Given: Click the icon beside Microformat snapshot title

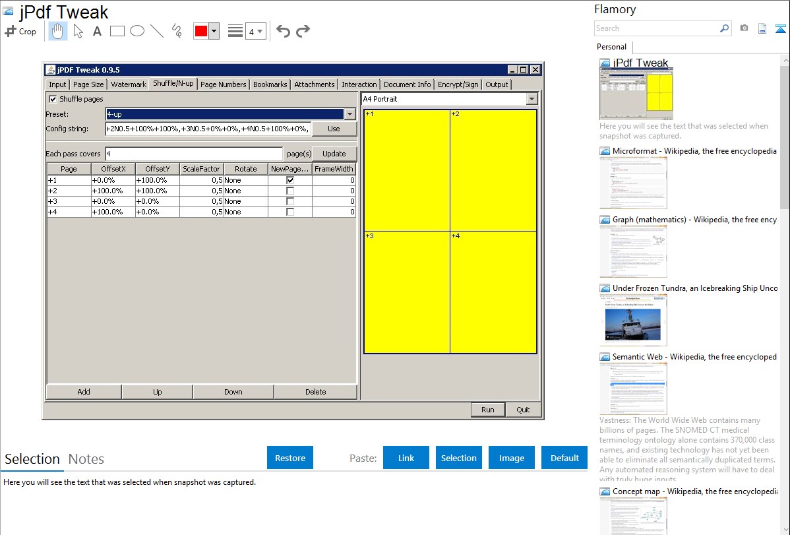Looking at the screenshot, I should (x=605, y=151).
